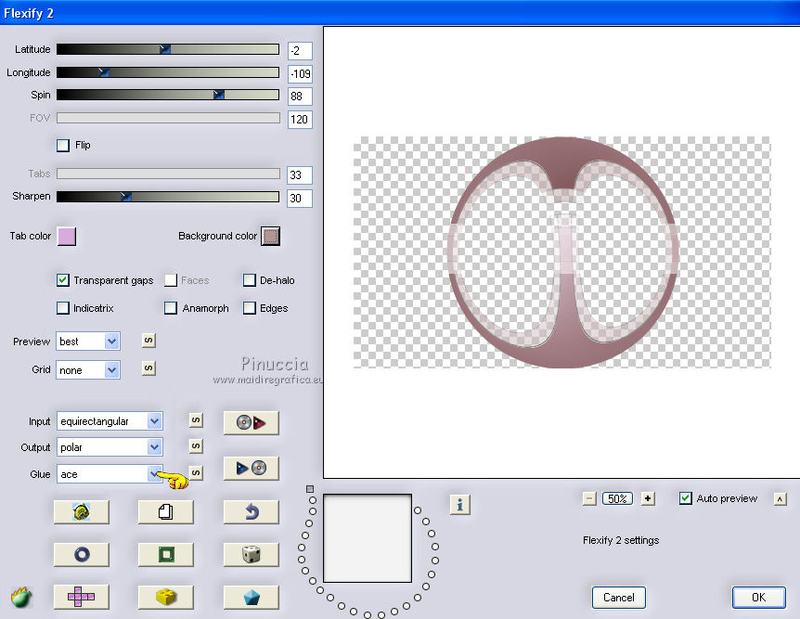Viewport: 800px width, 619px height.
Task: Open the blue info button
Action: coord(459,505)
